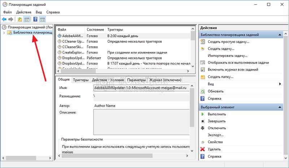Click the Создать папку folder icon

203,77
